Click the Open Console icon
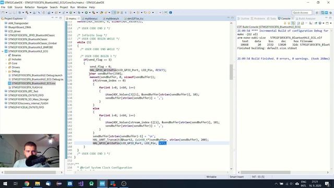Screen dimensions: 334x188 (327, 23)
